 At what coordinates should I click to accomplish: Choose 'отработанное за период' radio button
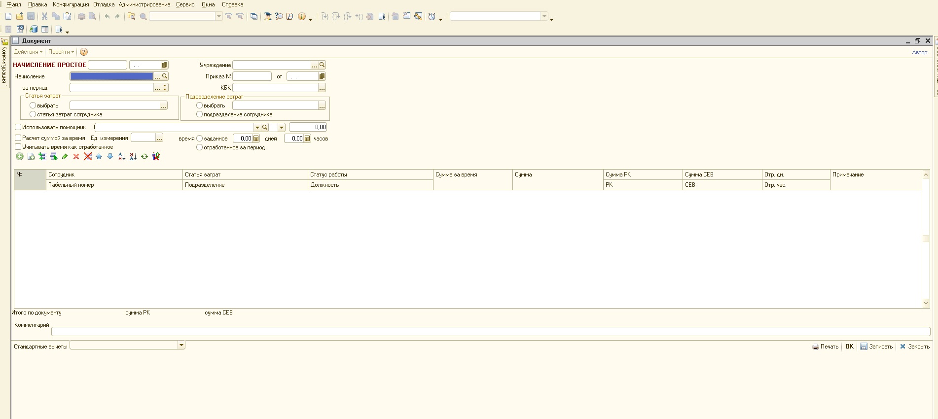point(200,147)
